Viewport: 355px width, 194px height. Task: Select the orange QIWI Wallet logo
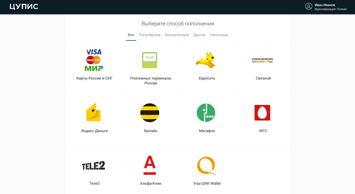pos(206,166)
